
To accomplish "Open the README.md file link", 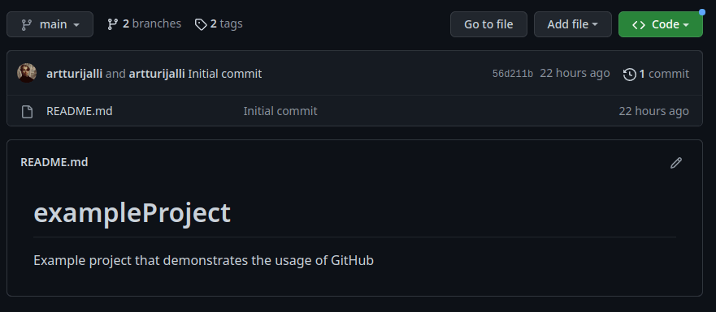I will 80,111.
